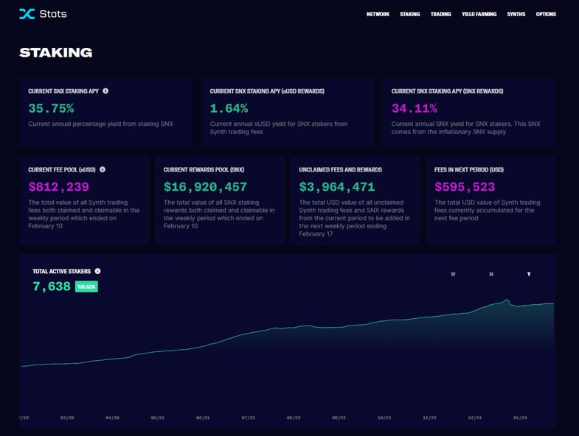This screenshot has height=436, width=579.
Task: Open the Options menu item
Action: click(546, 14)
